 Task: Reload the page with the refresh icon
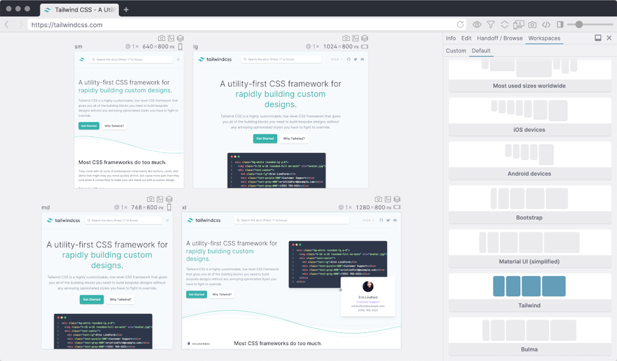(460, 24)
